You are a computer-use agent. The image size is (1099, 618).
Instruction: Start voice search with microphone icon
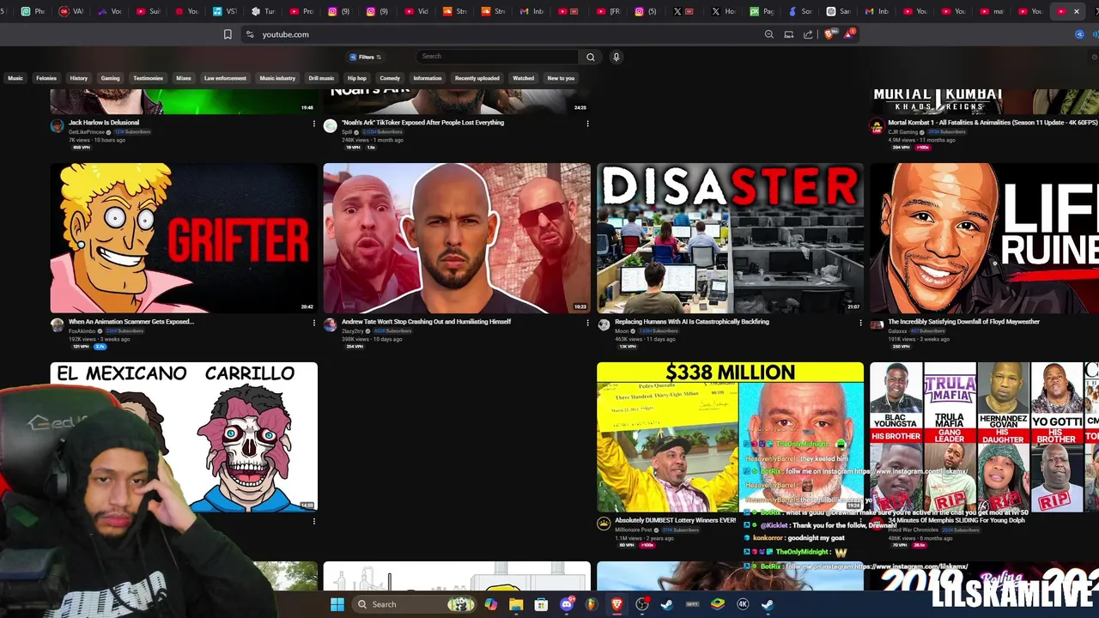616,57
